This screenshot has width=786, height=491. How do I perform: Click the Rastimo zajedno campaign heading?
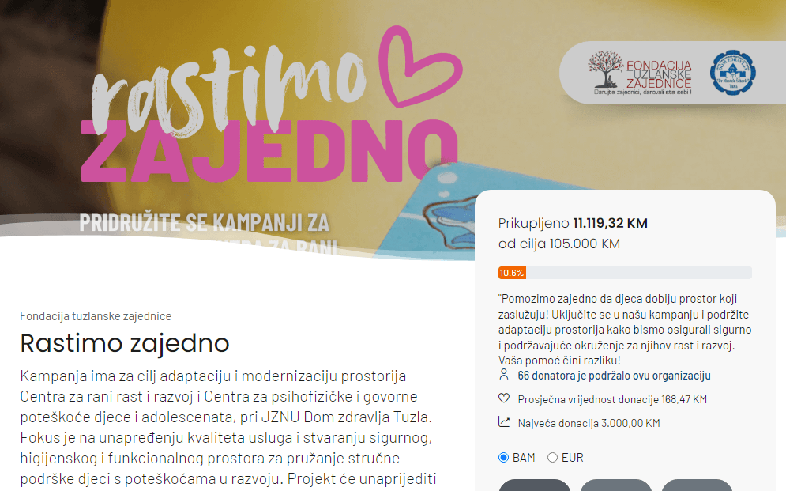(125, 344)
